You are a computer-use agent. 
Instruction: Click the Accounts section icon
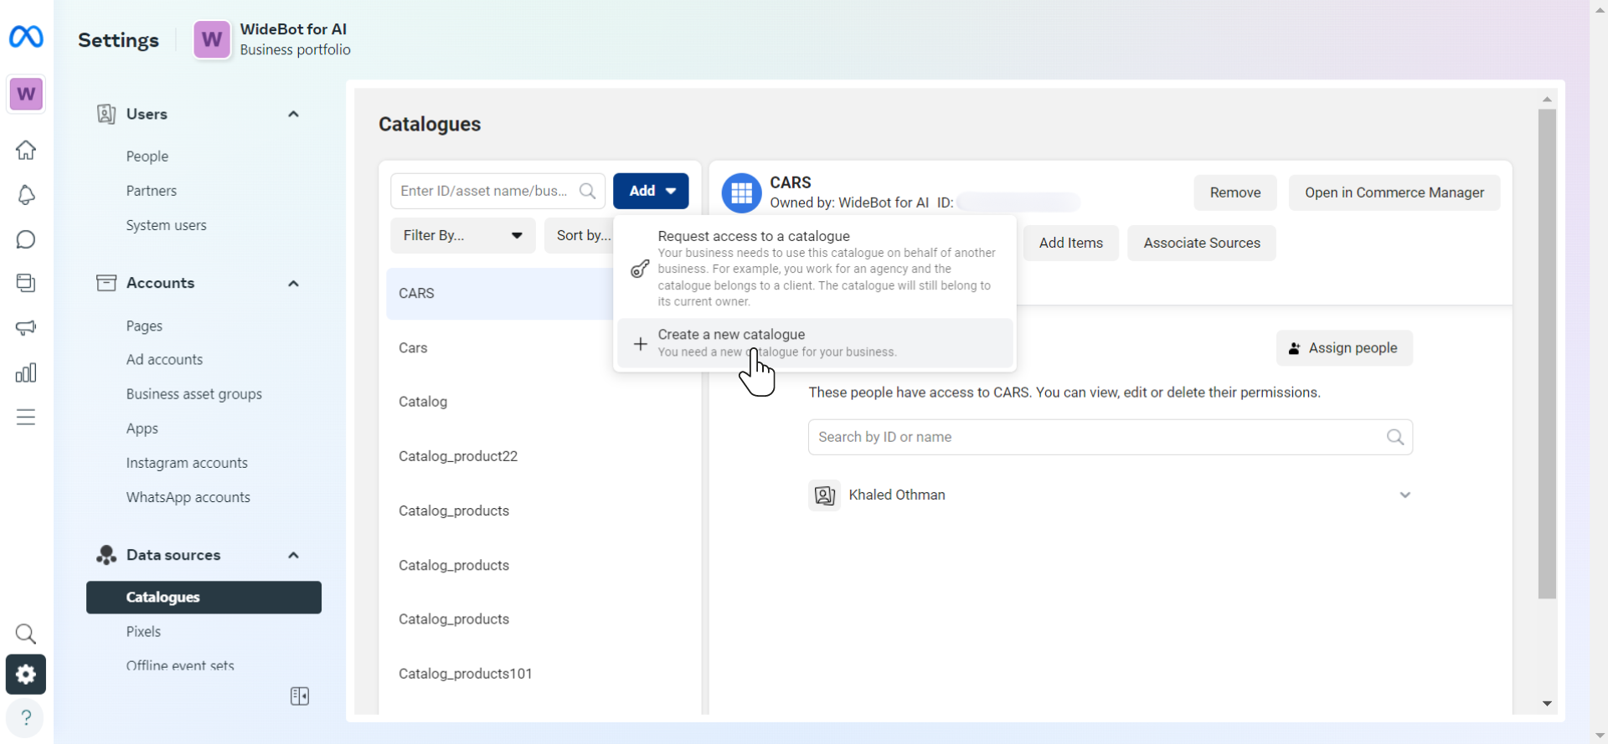click(x=106, y=283)
